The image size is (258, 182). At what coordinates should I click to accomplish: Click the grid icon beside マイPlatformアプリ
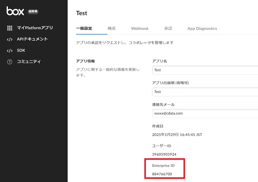[10, 28]
